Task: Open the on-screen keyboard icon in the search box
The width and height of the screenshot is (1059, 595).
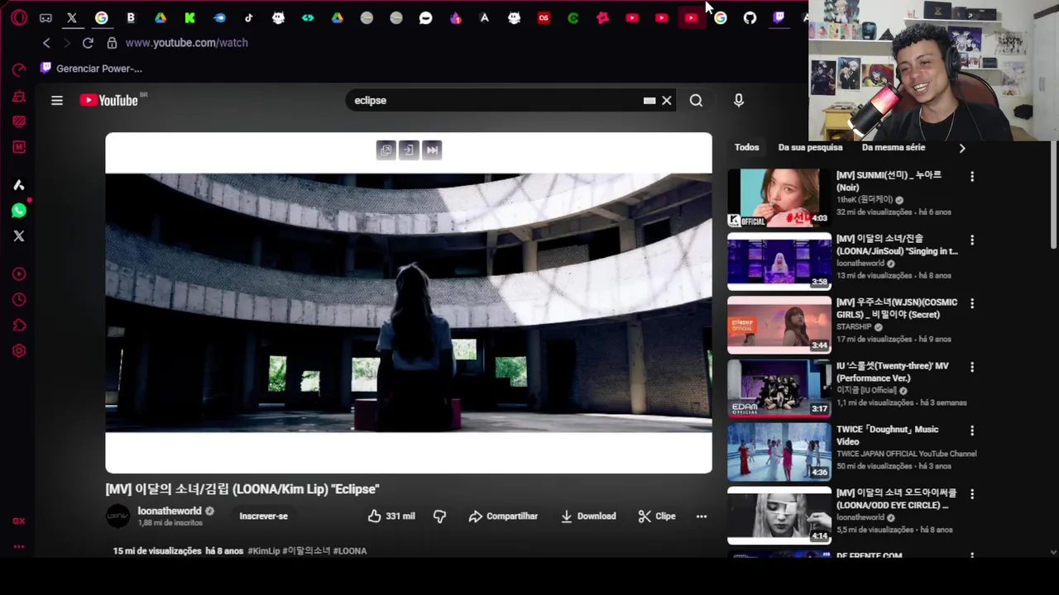Action: point(649,101)
